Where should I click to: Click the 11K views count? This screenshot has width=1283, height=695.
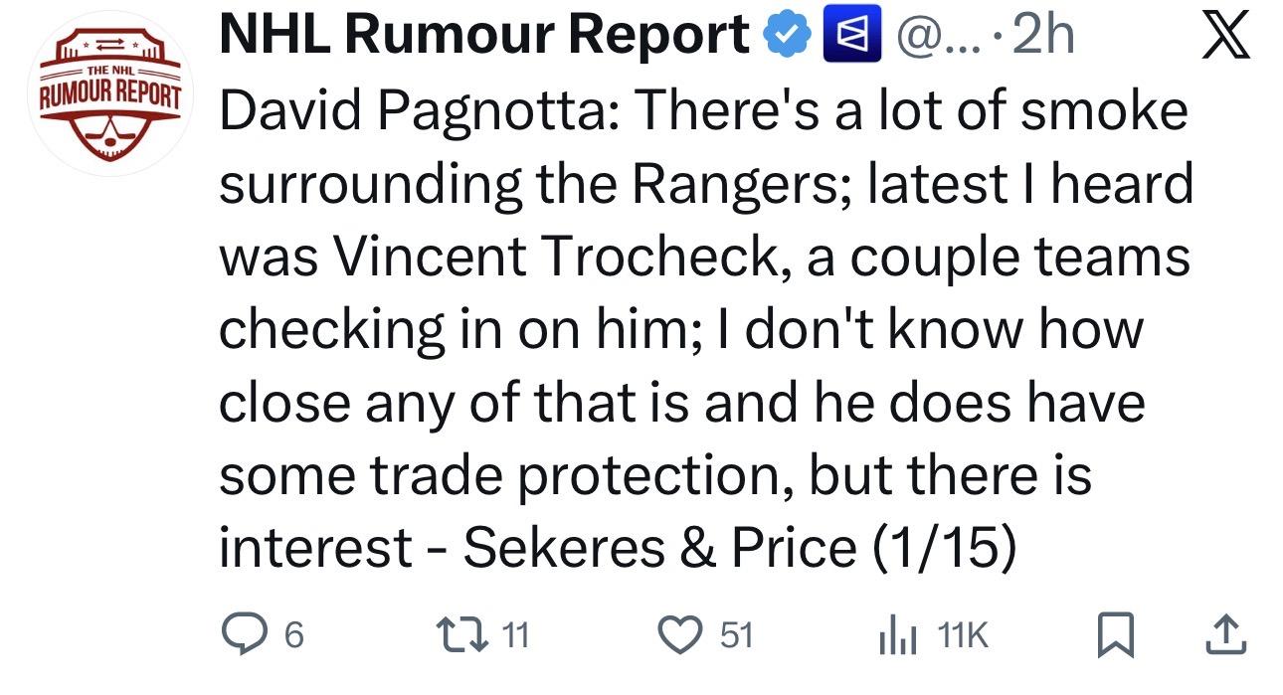(x=961, y=635)
